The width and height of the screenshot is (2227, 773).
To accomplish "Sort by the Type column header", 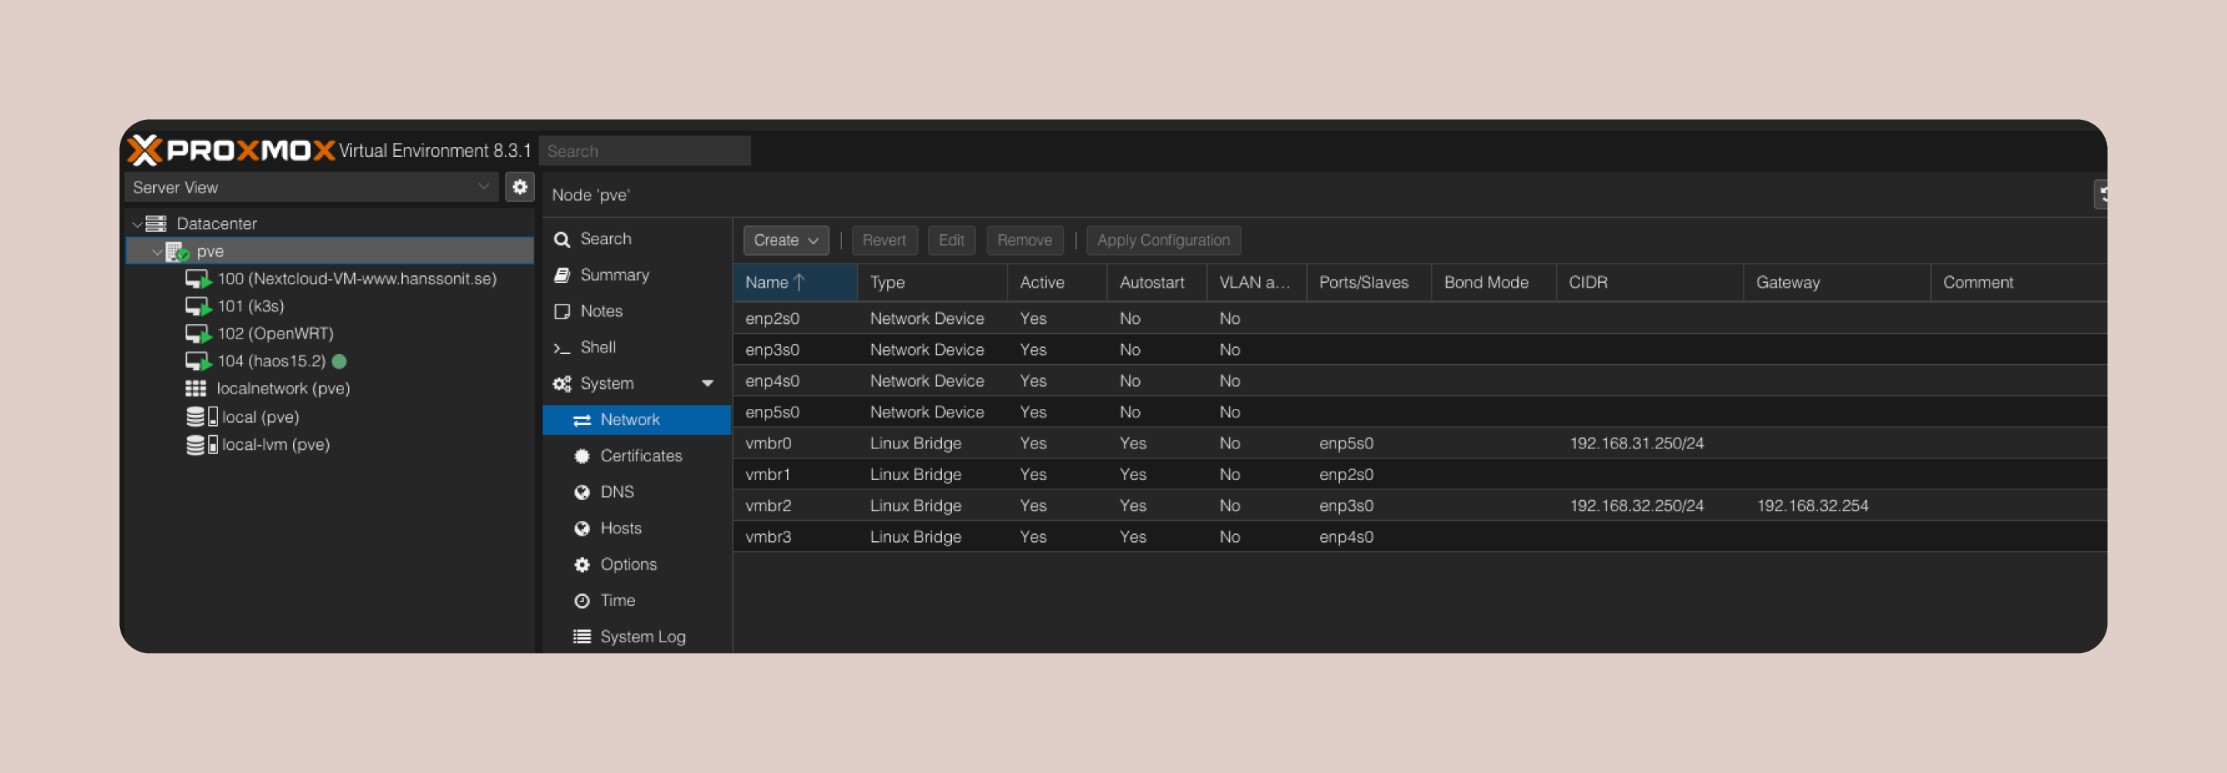I will [x=932, y=283].
